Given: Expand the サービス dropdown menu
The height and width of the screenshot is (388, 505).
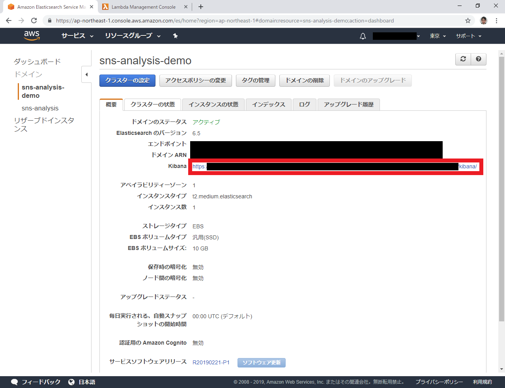Looking at the screenshot, I should [77, 36].
